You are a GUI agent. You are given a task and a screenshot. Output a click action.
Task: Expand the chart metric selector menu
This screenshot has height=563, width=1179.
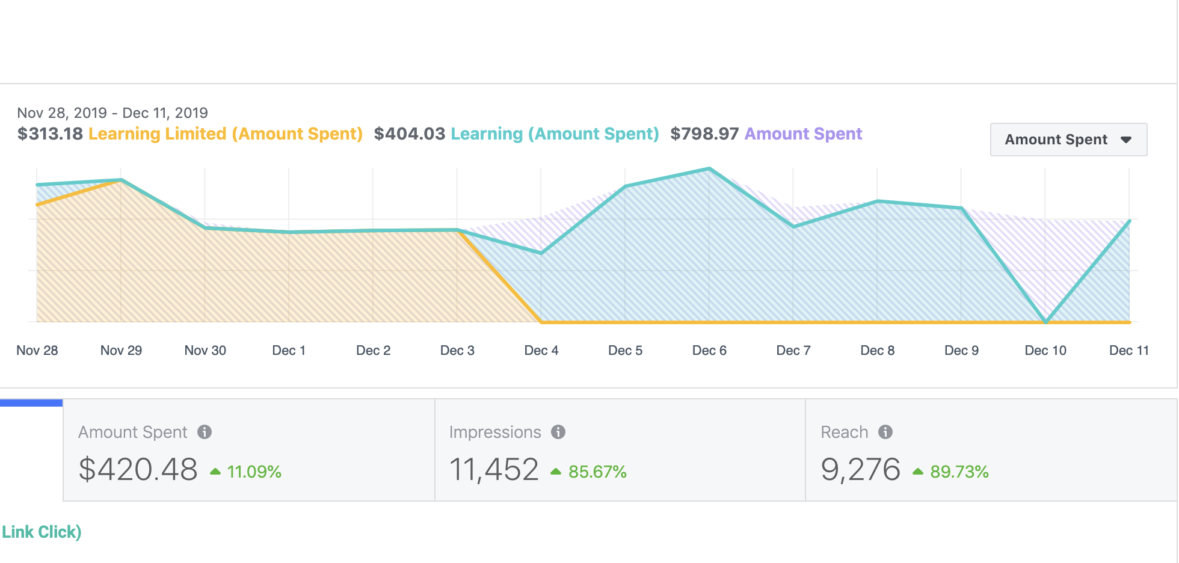click(1068, 139)
